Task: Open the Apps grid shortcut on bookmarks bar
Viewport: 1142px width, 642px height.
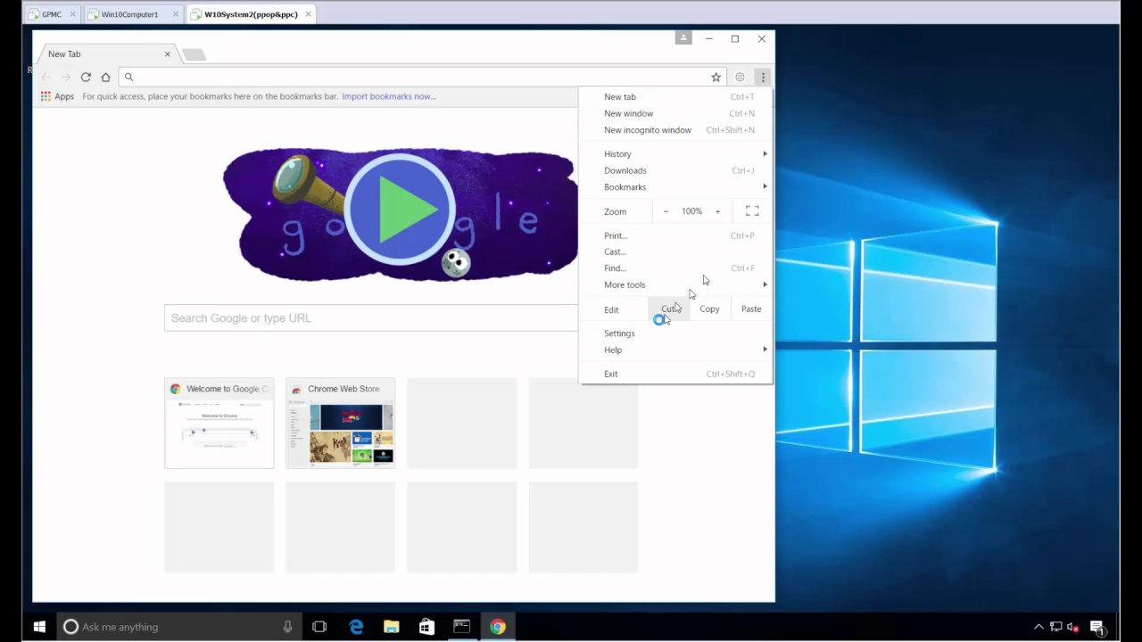Action: pos(57,96)
